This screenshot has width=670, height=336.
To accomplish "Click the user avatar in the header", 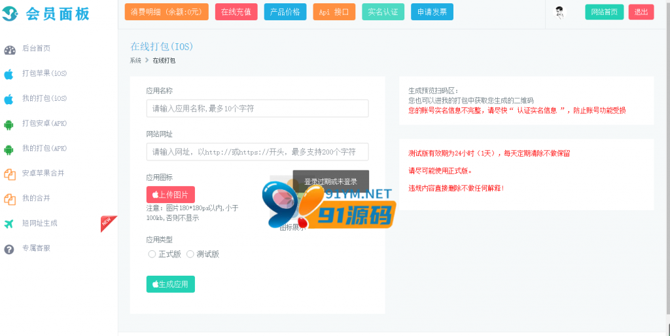I will tap(559, 12).
